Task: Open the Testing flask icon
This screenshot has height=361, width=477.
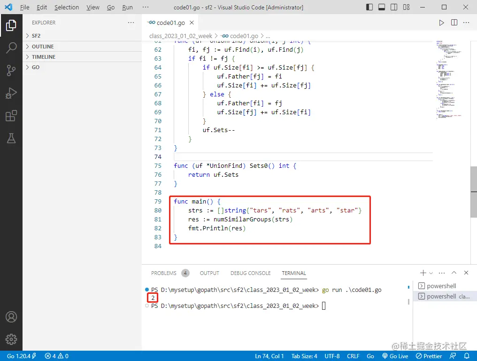Action: pos(11,138)
